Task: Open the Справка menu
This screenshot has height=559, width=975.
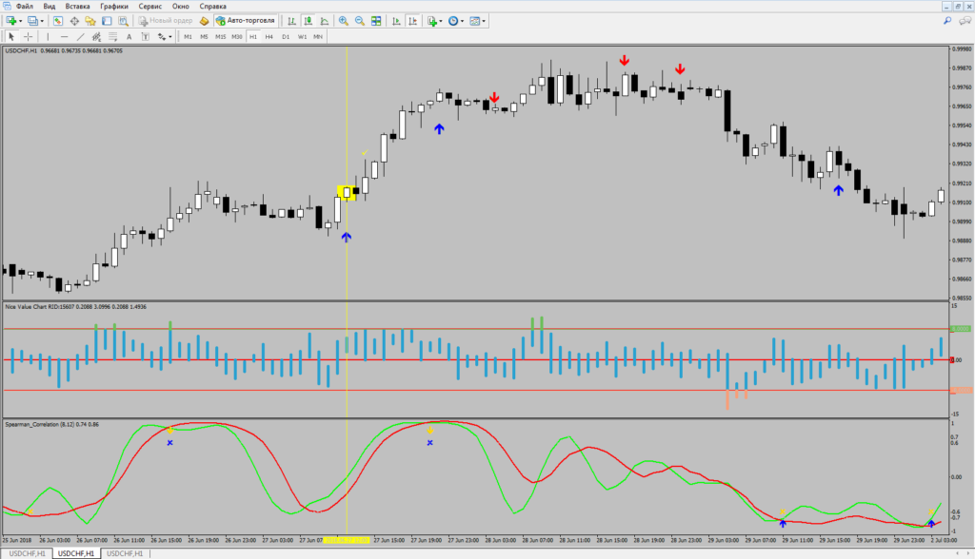Action: coord(212,7)
